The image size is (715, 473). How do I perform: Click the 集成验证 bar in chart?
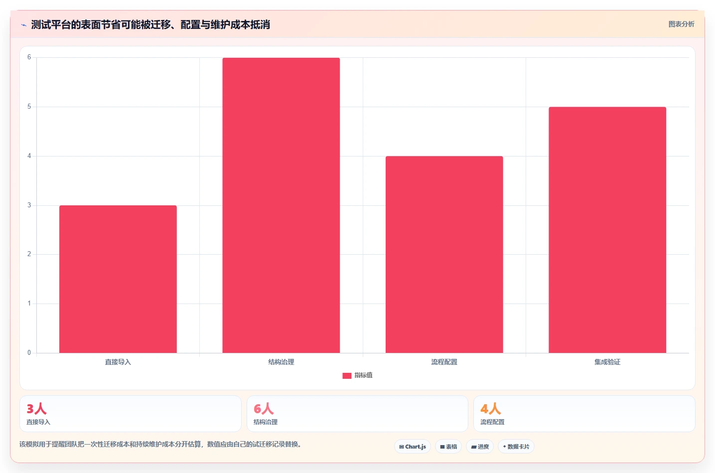coord(607,230)
